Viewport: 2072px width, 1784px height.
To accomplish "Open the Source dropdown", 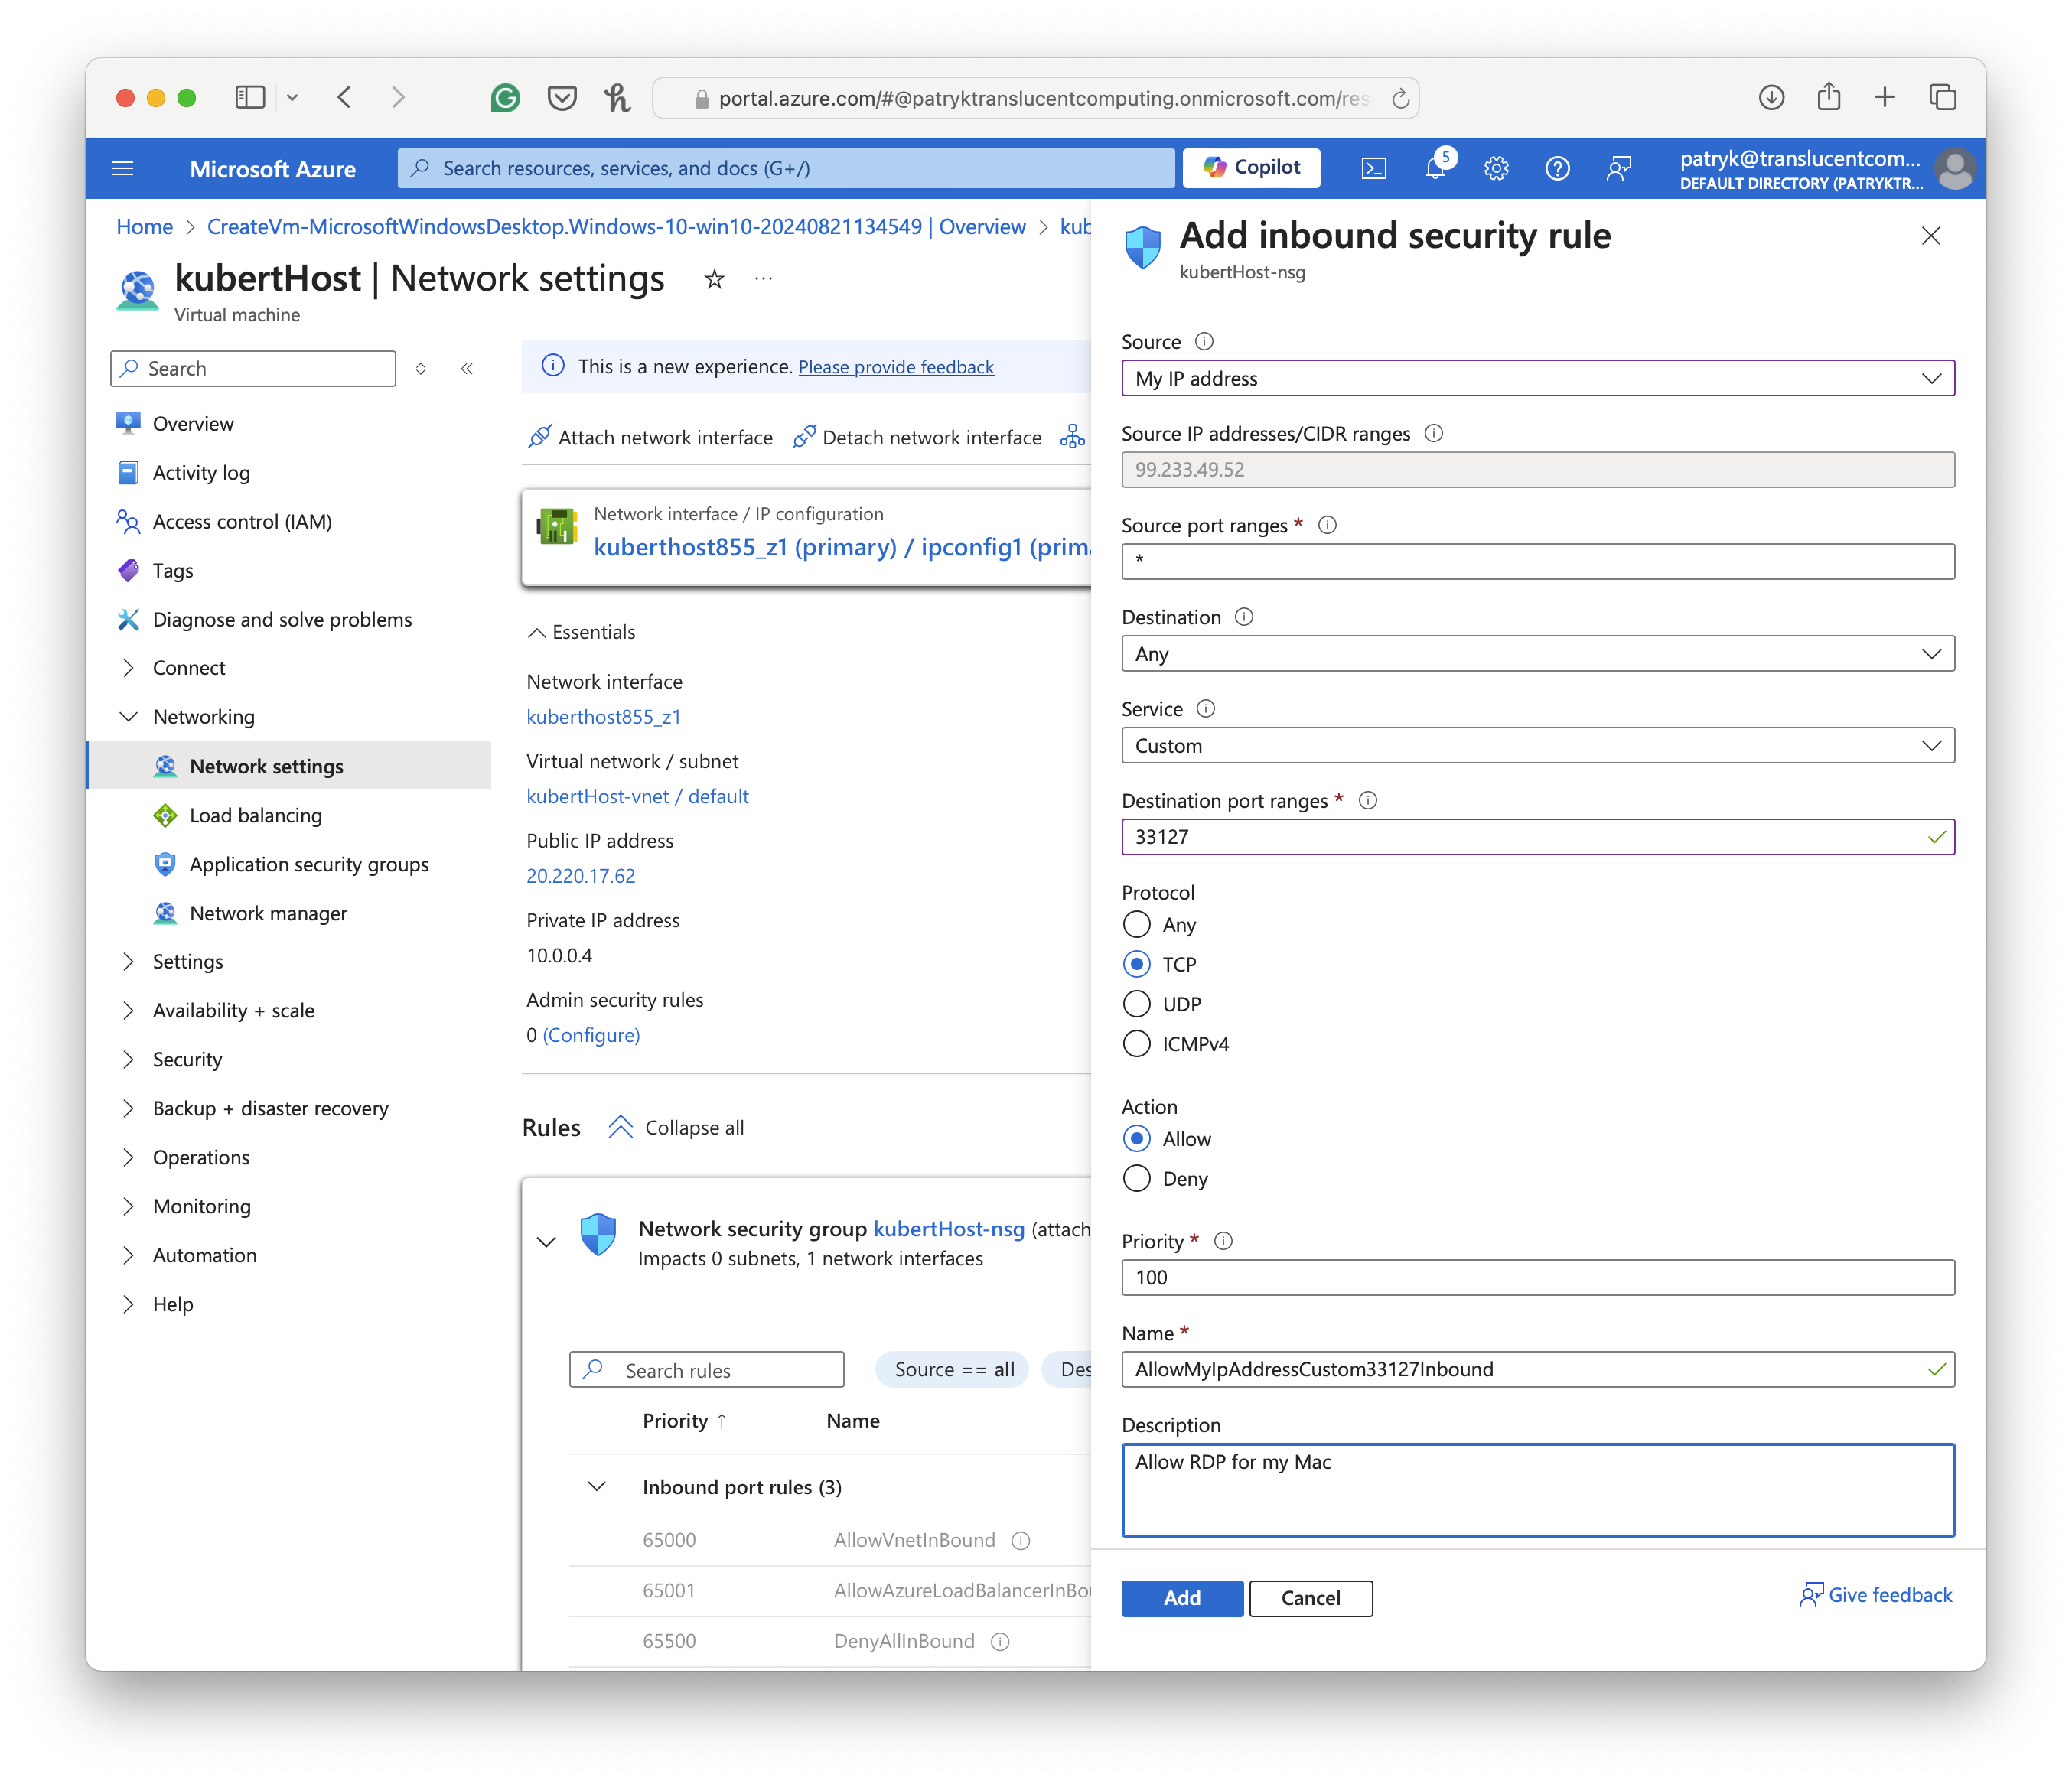I will point(1537,379).
